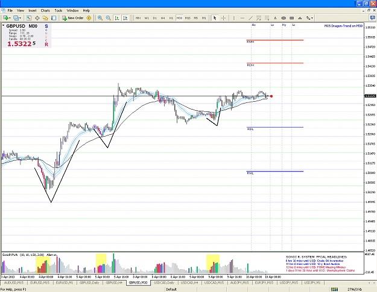Screen dimensions: 377x292
Task: Switch to MN monthly timeframe
Action: tap(138, 18)
